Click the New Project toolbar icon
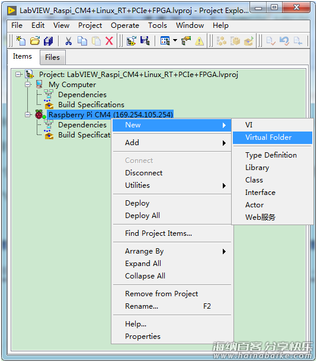The width and height of the screenshot is (317, 362). pos(21,41)
